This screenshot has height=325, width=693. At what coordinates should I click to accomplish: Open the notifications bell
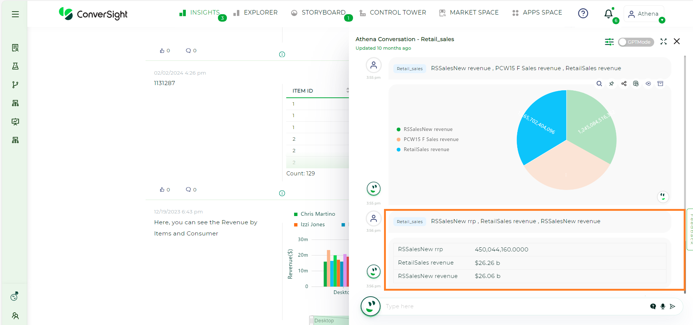tap(609, 14)
